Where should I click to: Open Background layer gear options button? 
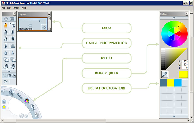[x=44, y=27]
